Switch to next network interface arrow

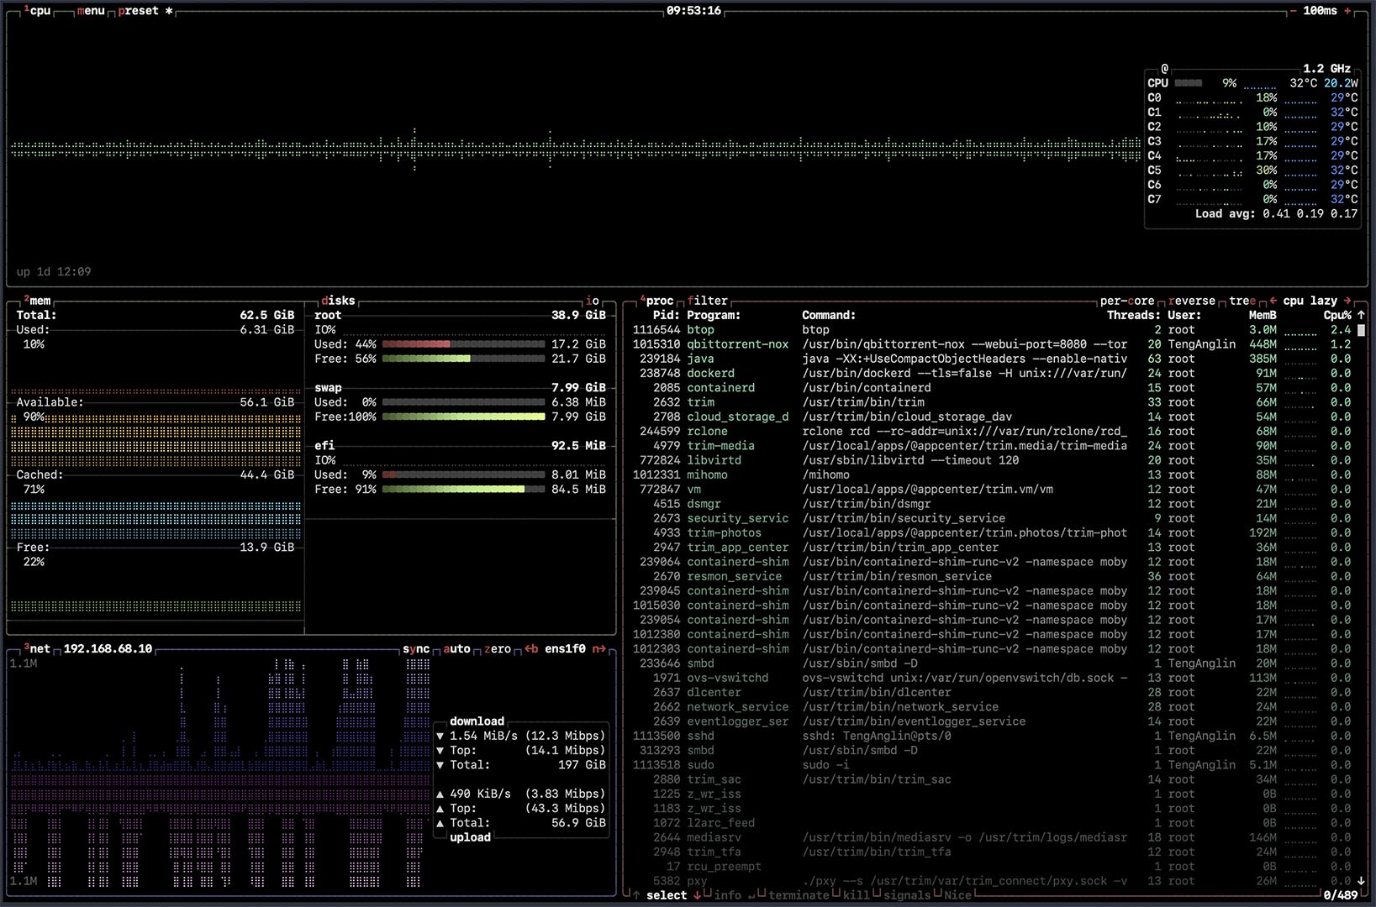tap(598, 649)
